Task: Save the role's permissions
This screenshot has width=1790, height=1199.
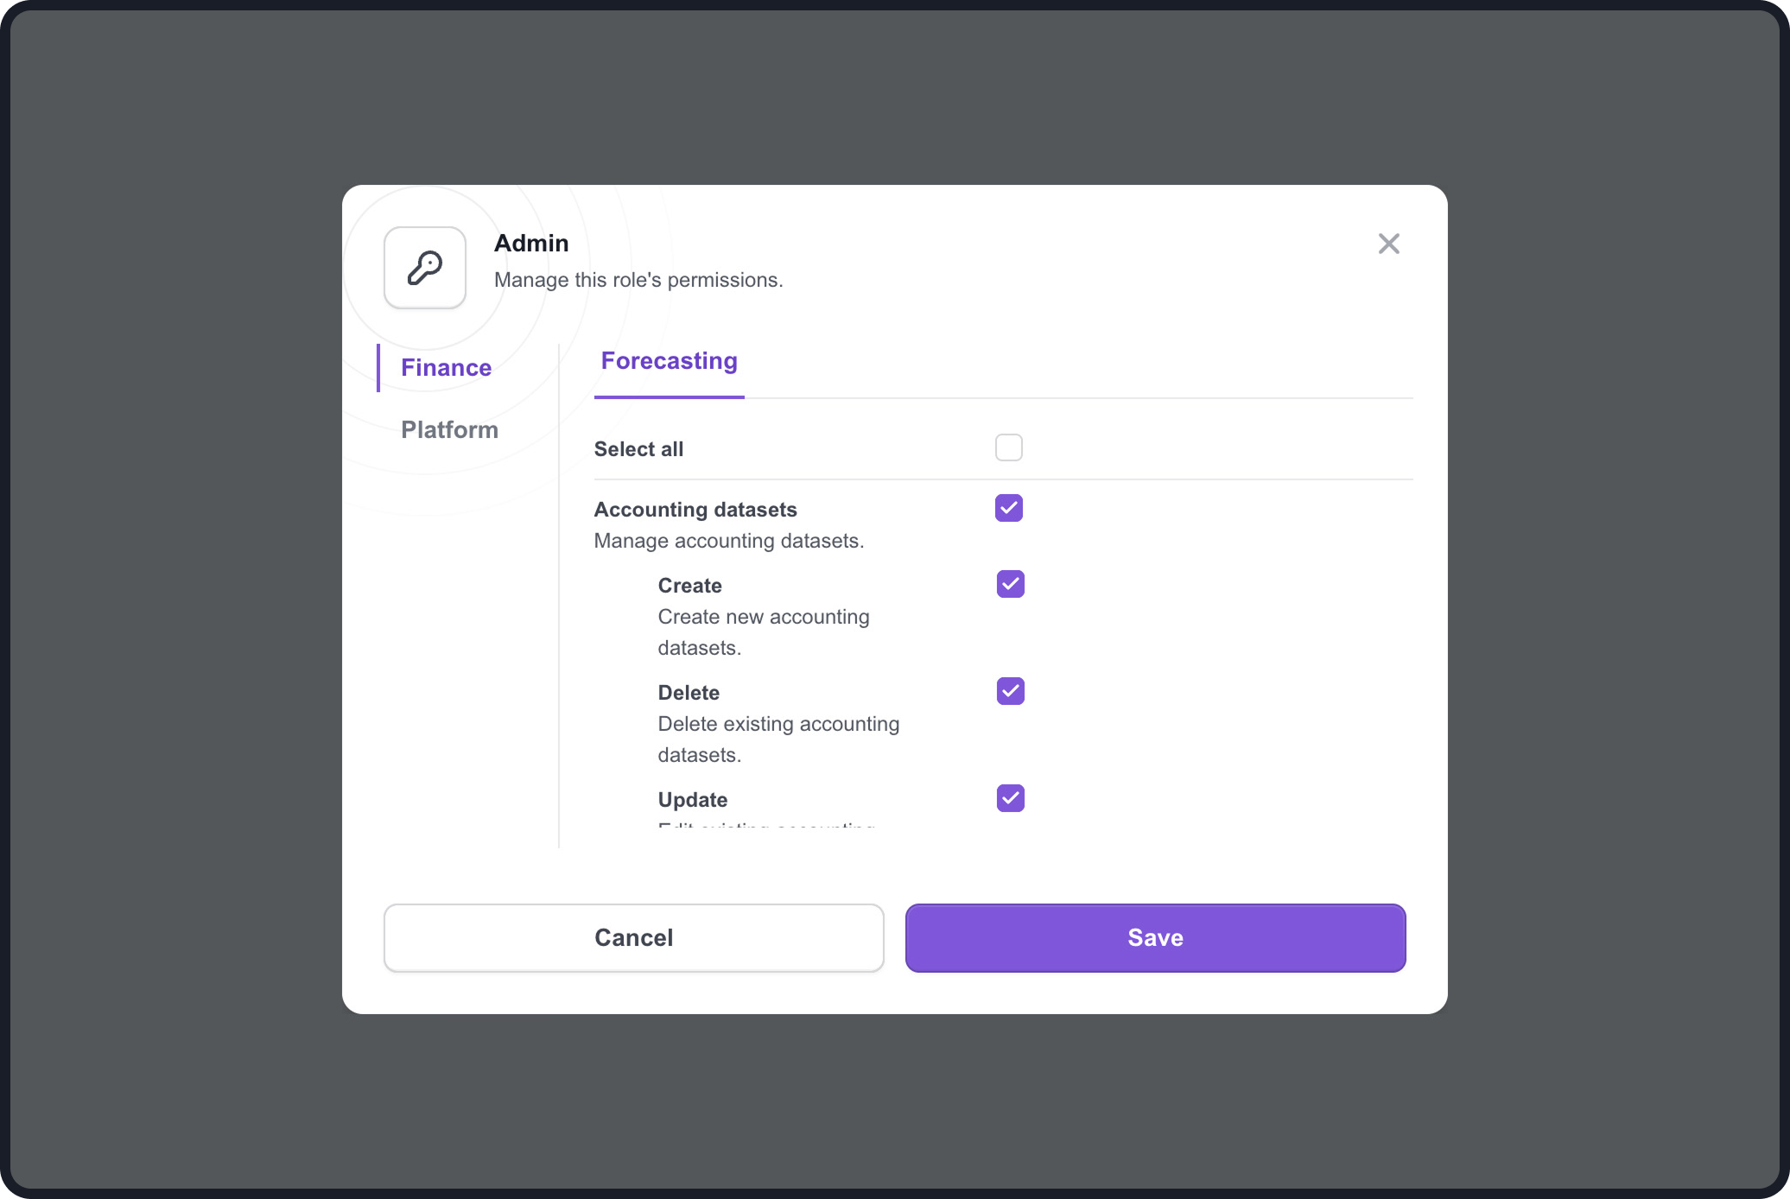Action: (1156, 938)
